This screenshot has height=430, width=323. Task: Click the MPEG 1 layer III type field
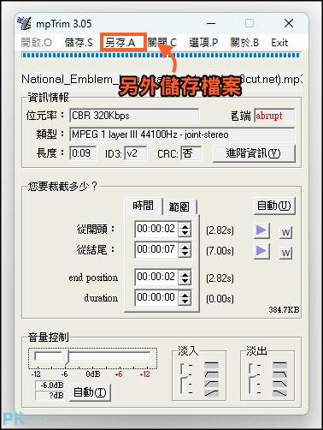pyautogui.click(x=182, y=134)
